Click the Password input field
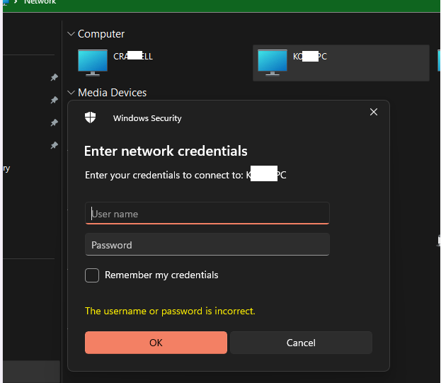Image resolution: width=441 pixels, height=383 pixels. tap(207, 244)
